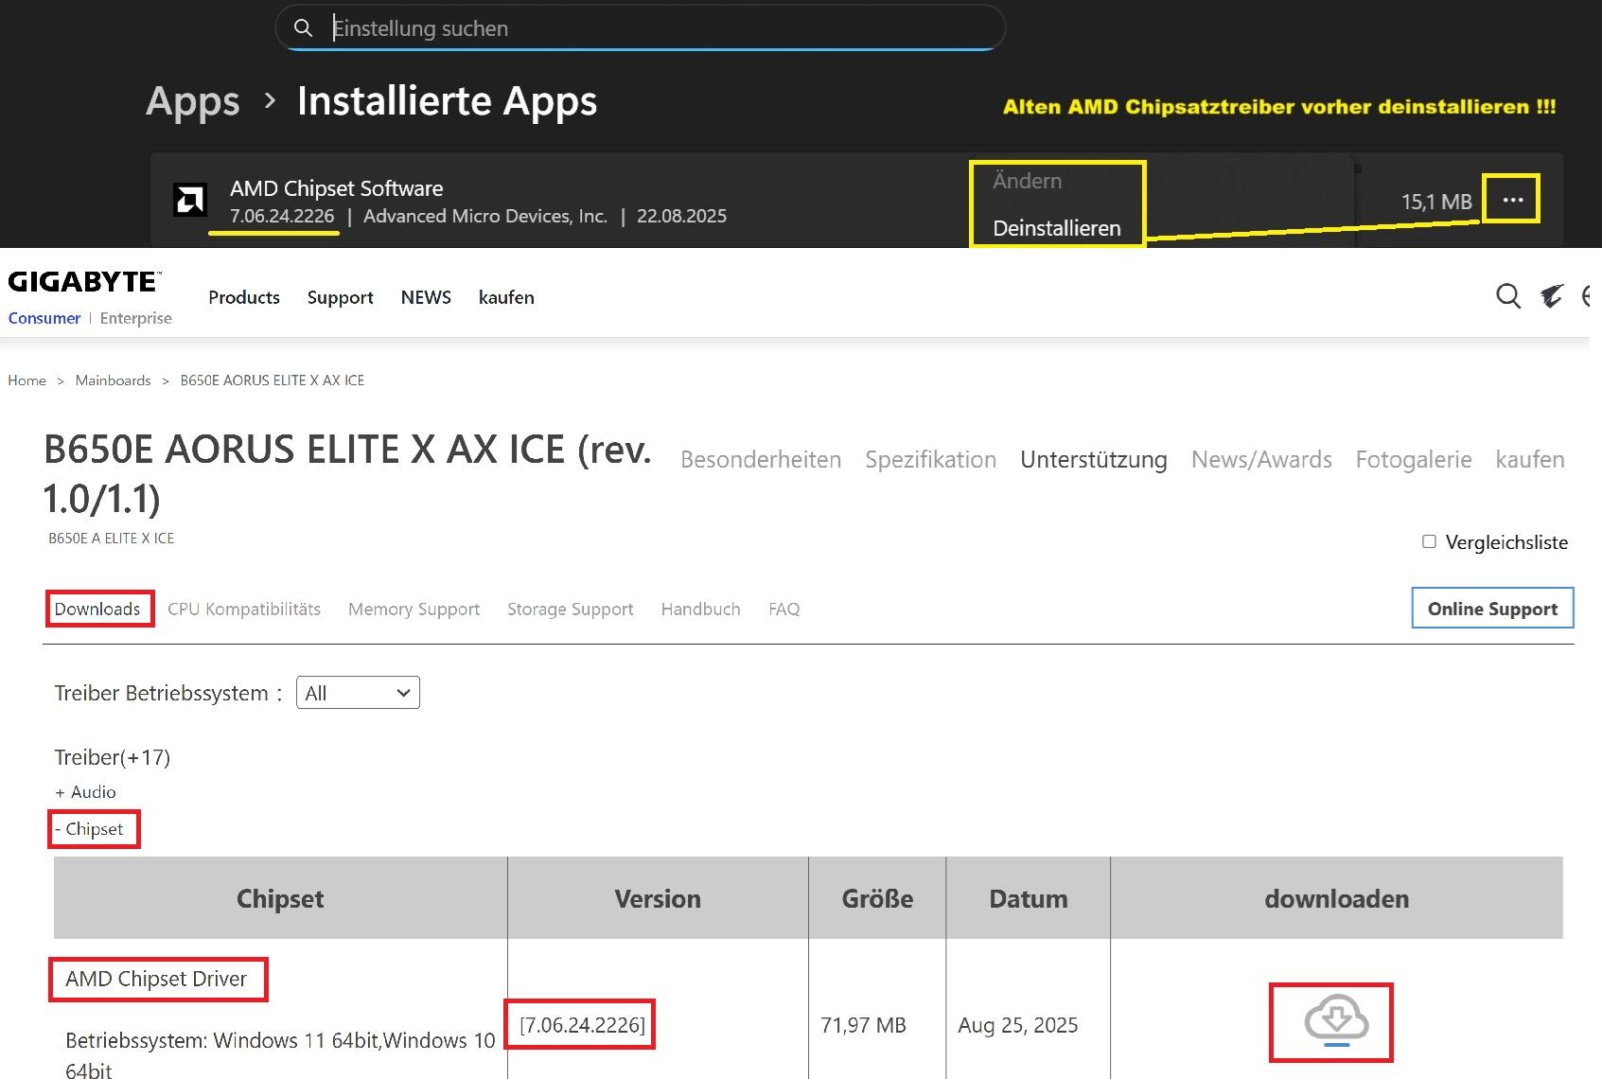Click the Version column header

(x=658, y=898)
